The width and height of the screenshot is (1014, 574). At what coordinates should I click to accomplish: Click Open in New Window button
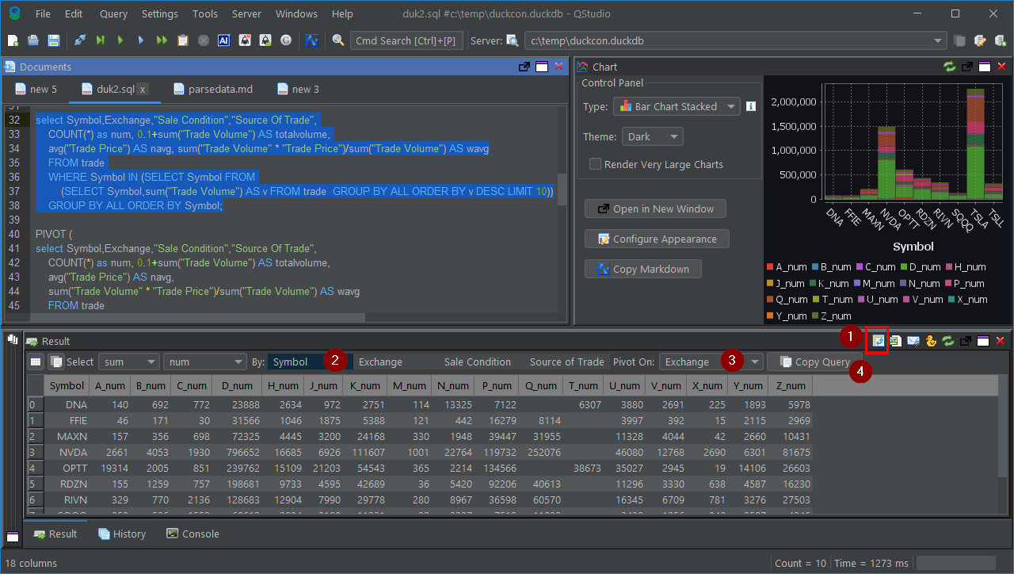pos(655,209)
